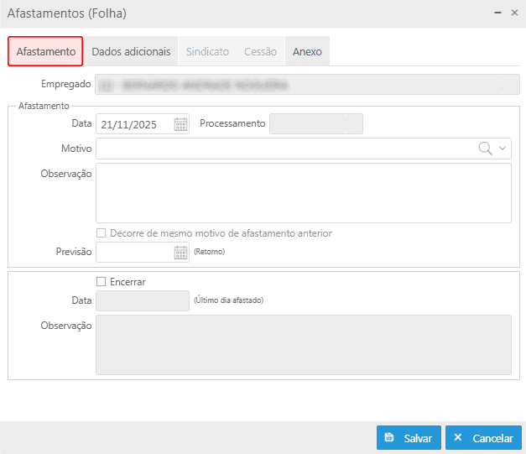This screenshot has height=454, width=526.
Task: Check Decorre de mesmo motivo de afastamento anterior
Action: 101,232
